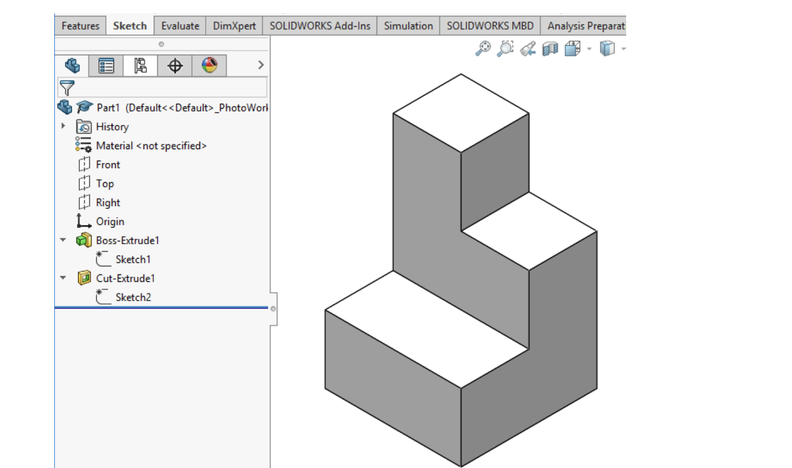The height and width of the screenshot is (468, 792).
Task: Collapse the FeatureManager panel with its side handle
Action: [273, 309]
